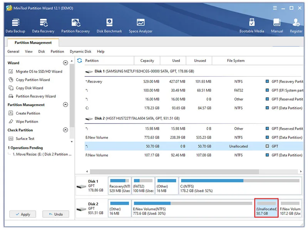Click the Migrate OS to SSD/HD Wizard icon
The image size is (308, 230).
(x=11, y=72)
